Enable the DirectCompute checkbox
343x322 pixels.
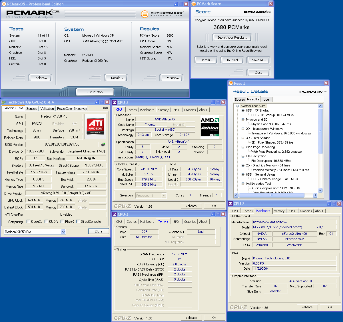pos(78,221)
